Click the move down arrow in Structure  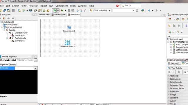coord(13,18)
